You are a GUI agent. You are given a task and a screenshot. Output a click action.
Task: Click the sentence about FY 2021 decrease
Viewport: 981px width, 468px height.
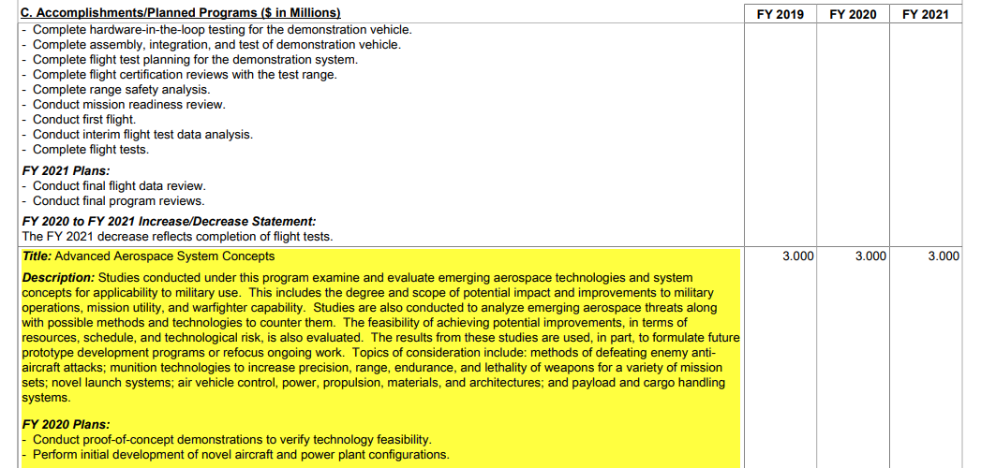177,237
